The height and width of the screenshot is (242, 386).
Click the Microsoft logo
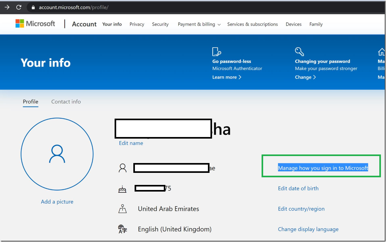pyautogui.click(x=35, y=24)
